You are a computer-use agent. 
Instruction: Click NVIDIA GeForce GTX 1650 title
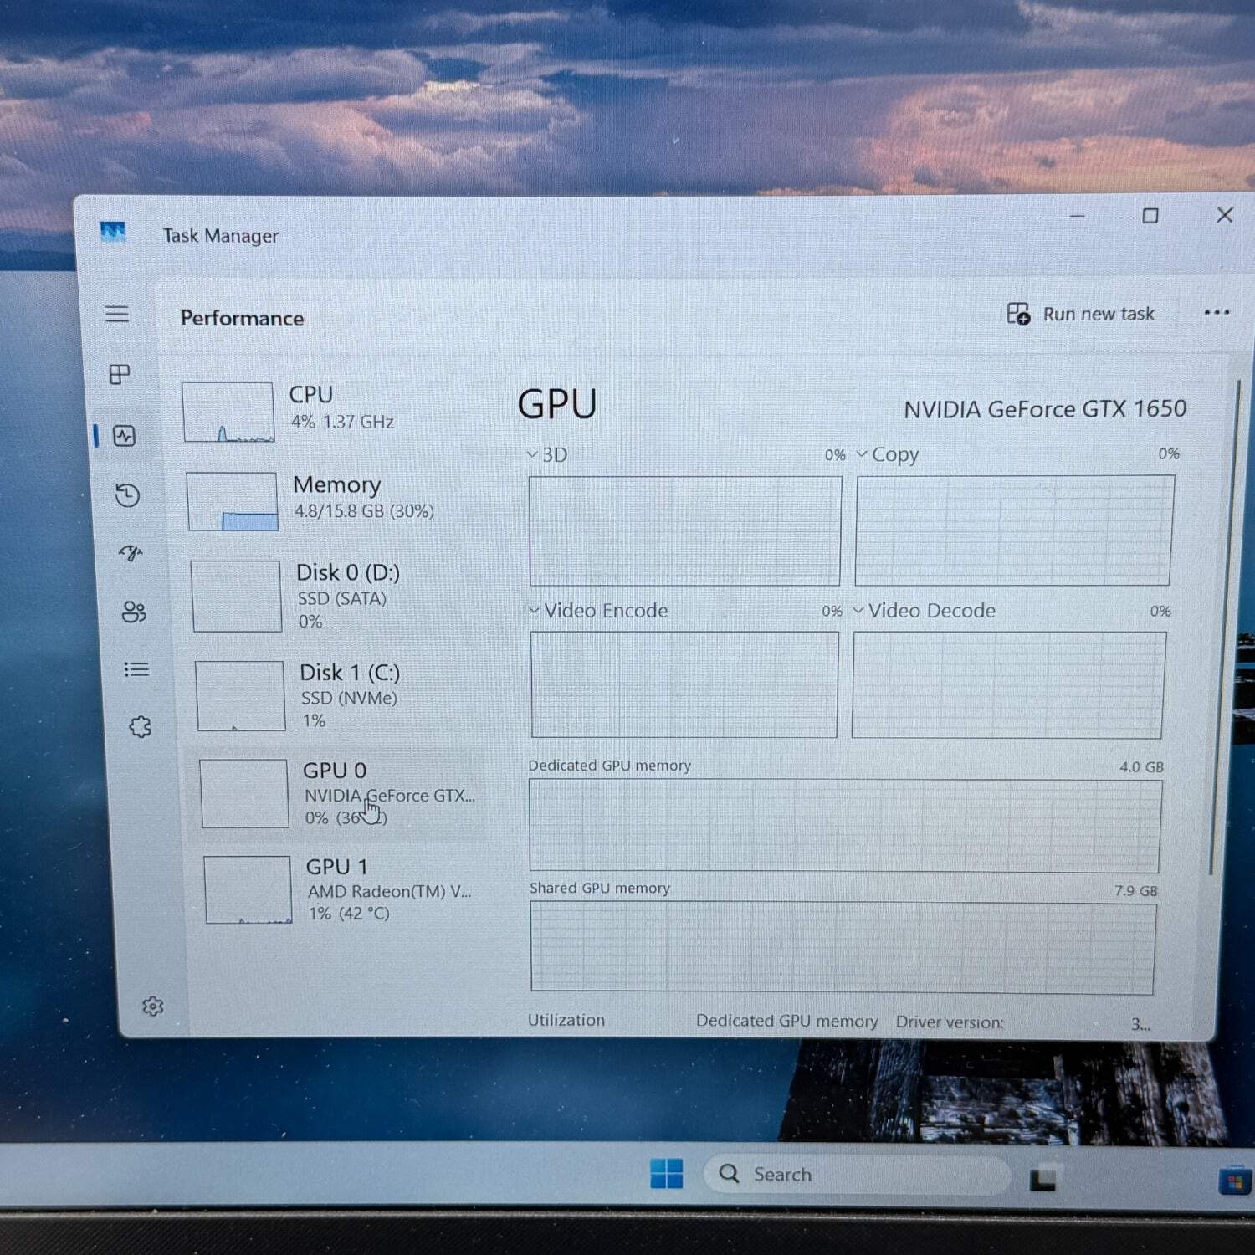click(x=1045, y=409)
